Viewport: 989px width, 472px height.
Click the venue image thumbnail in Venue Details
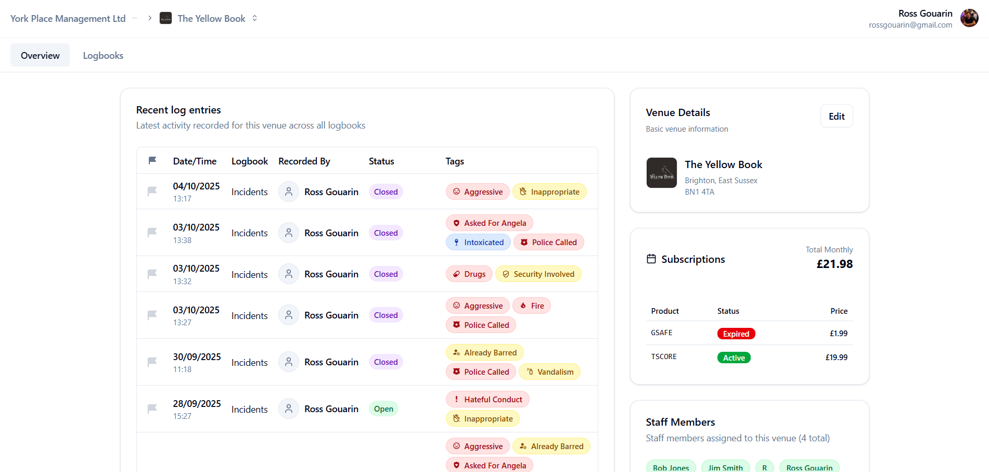661,173
